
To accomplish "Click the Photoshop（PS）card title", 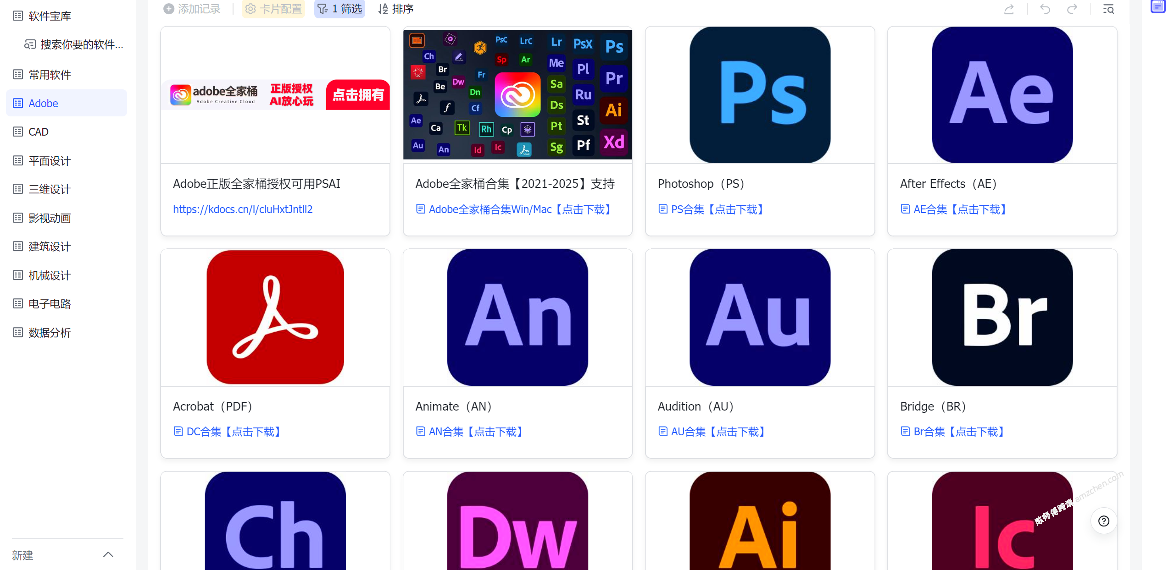I will point(701,184).
